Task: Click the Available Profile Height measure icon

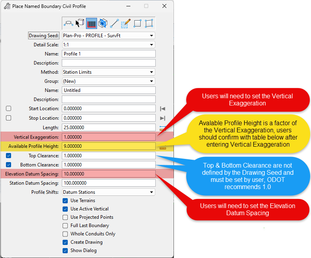Action: pos(163,148)
